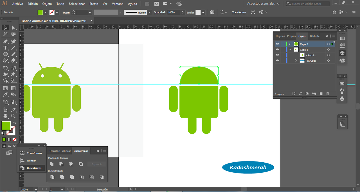Choose the Magic Wand tool
The image size is (360, 192).
pyautogui.click(x=5, y=34)
